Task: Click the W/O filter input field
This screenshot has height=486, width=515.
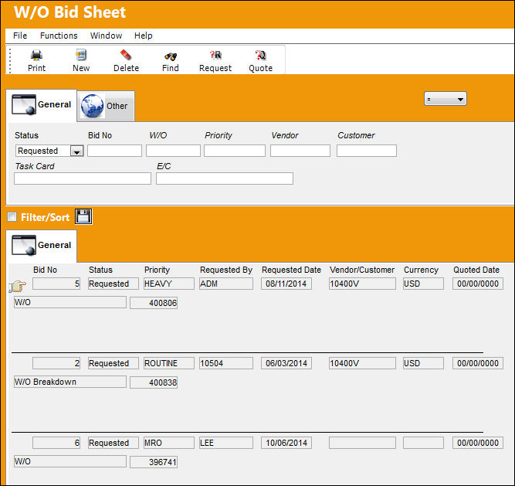Action: tap(173, 151)
